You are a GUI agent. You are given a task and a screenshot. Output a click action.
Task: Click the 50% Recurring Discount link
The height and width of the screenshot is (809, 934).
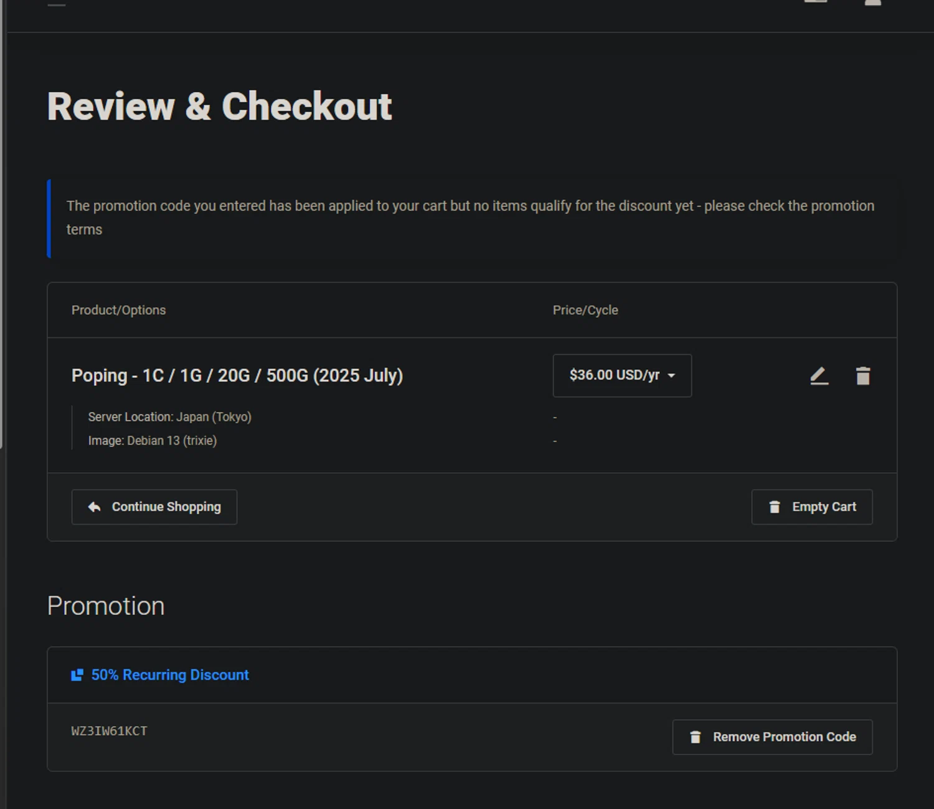170,675
